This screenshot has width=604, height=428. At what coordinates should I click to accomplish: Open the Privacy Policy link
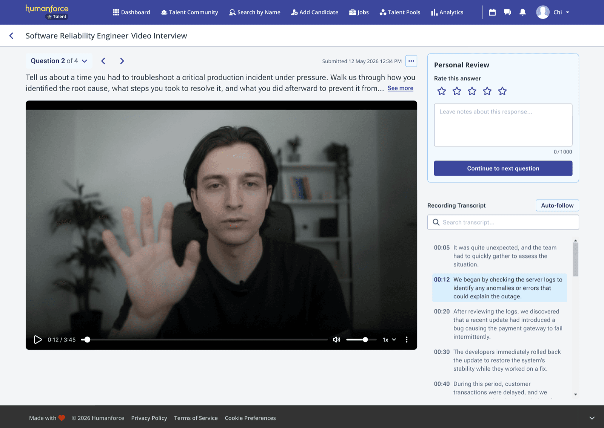click(x=149, y=418)
